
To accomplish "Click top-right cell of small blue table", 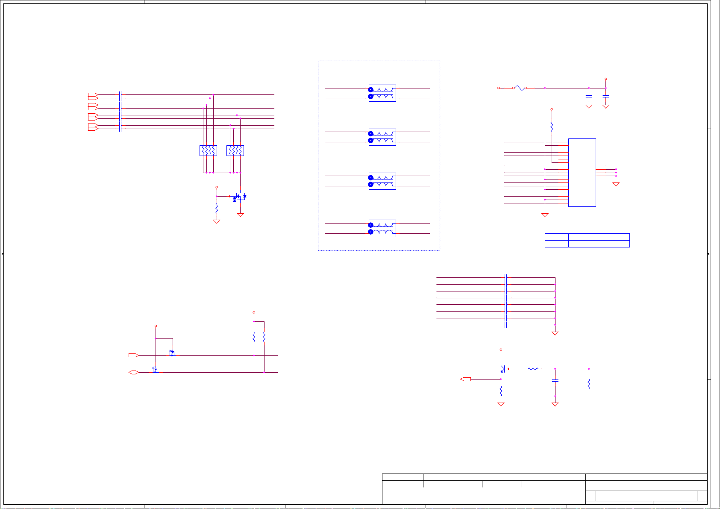I will (x=599, y=237).
